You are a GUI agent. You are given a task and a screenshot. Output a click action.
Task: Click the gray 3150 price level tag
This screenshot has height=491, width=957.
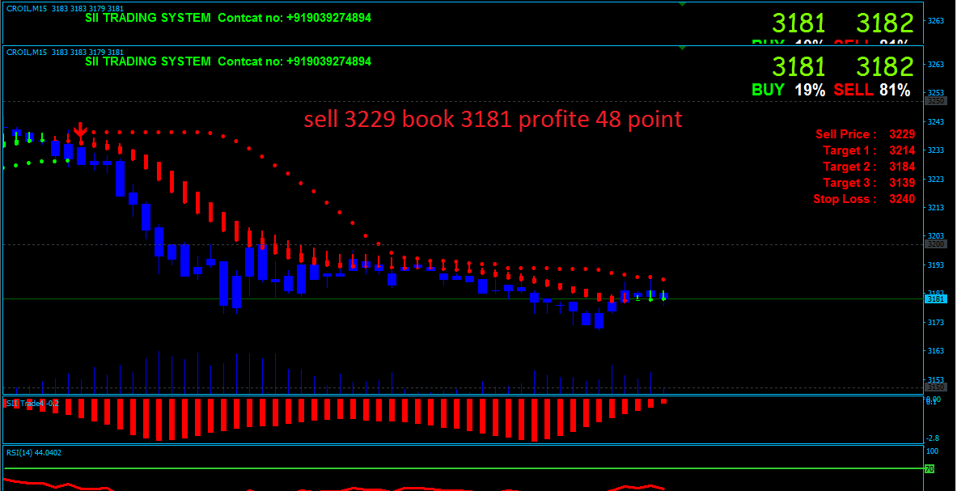[936, 387]
